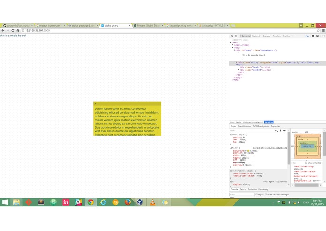Switch to the Network panel
The width and height of the screenshot is (326, 231).
point(256,36)
